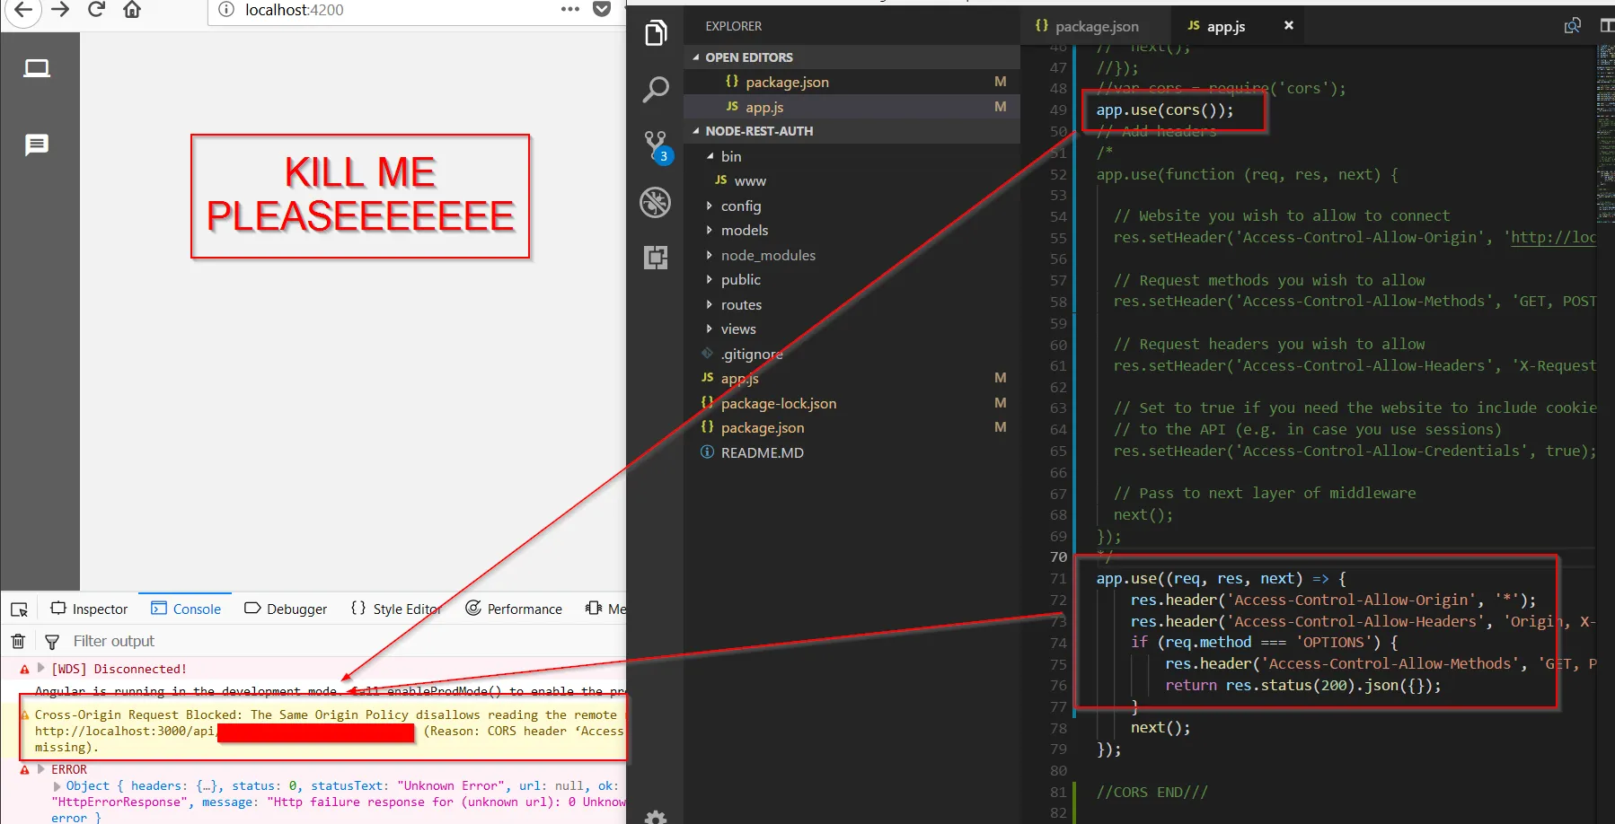This screenshot has width=1615, height=824.
Task: Open the Style Editor devtools tab
Action: [x=395, y=609]
